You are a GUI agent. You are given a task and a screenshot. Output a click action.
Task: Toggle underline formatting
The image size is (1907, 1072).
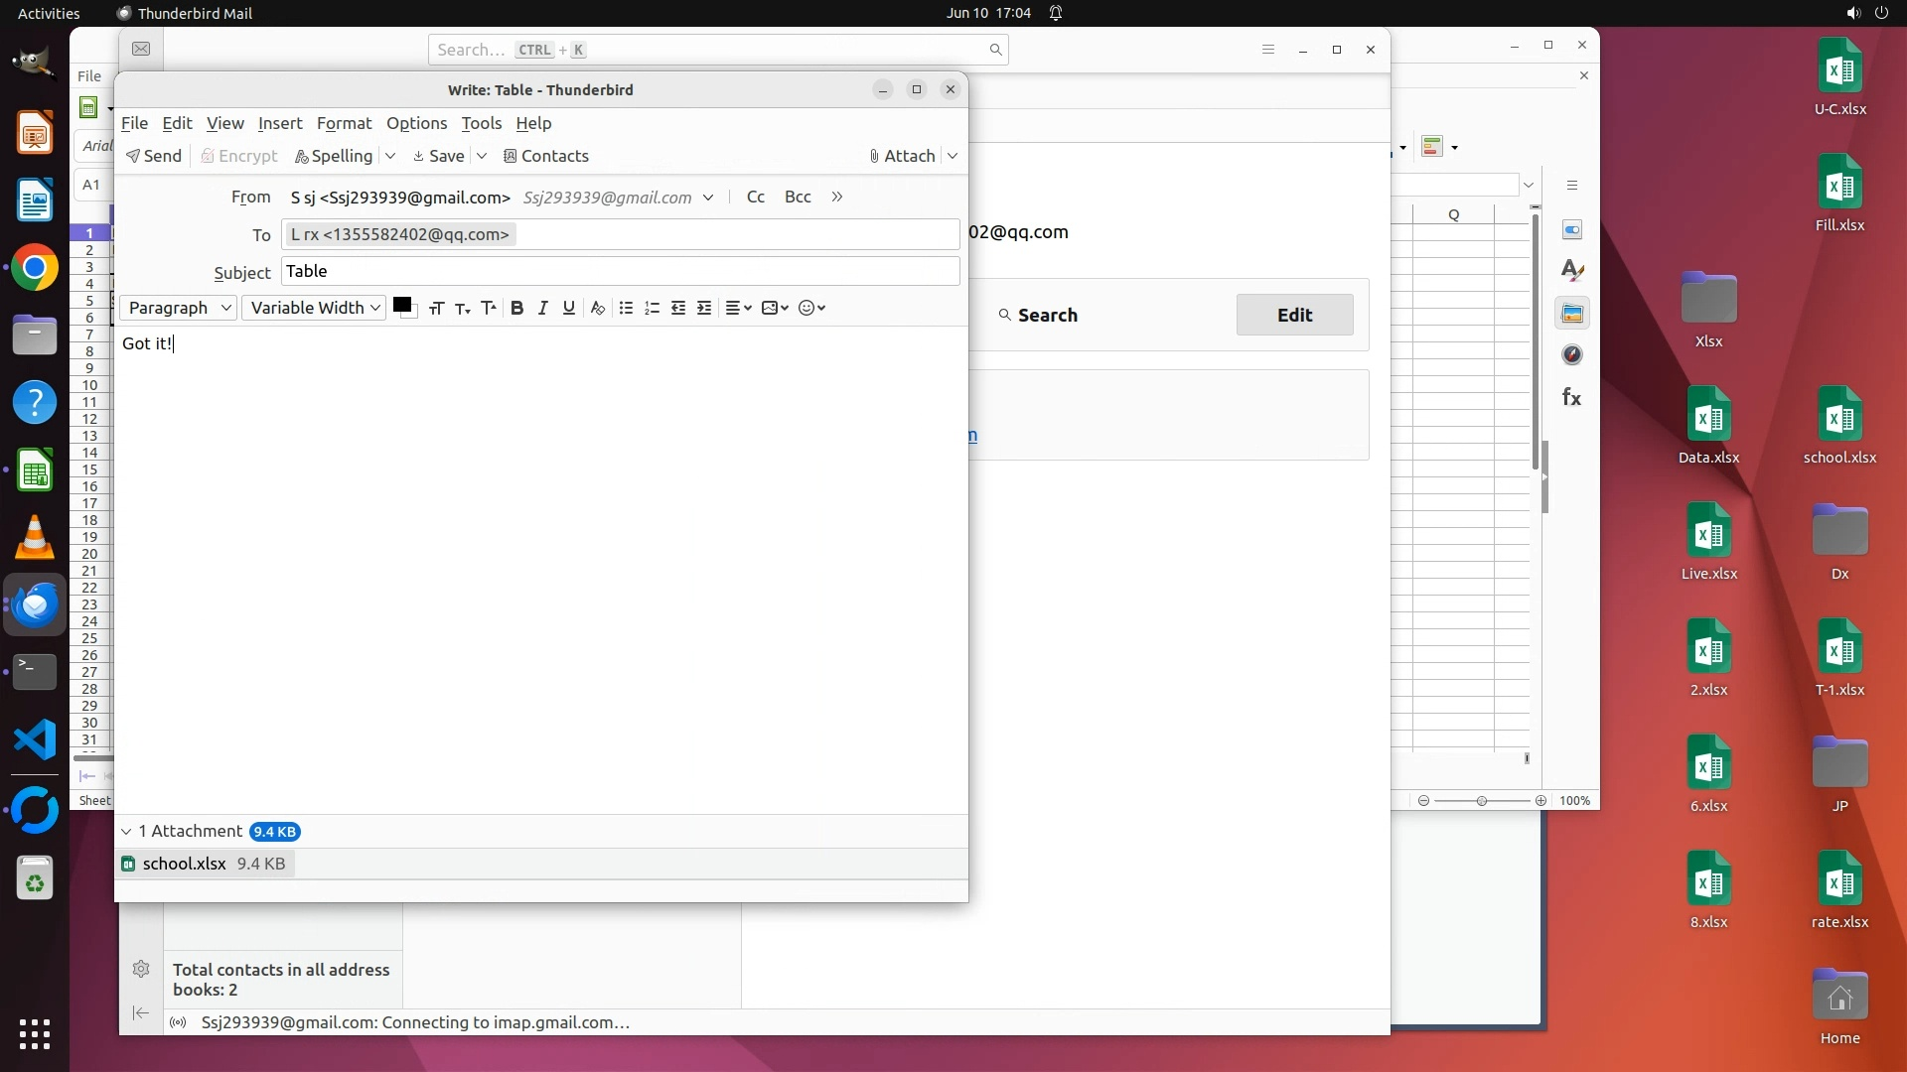coord(568,308)
